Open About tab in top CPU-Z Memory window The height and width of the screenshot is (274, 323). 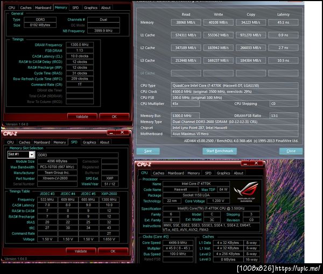click(x=106, y=8)
